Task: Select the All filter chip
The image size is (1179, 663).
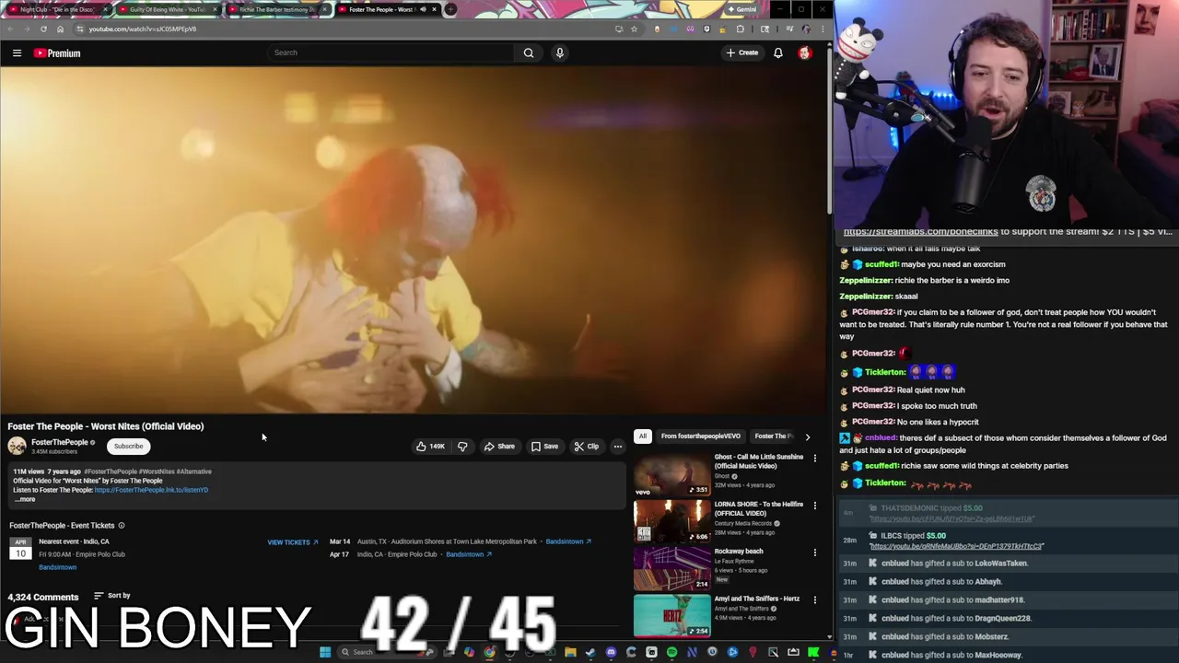Action: 643,436
